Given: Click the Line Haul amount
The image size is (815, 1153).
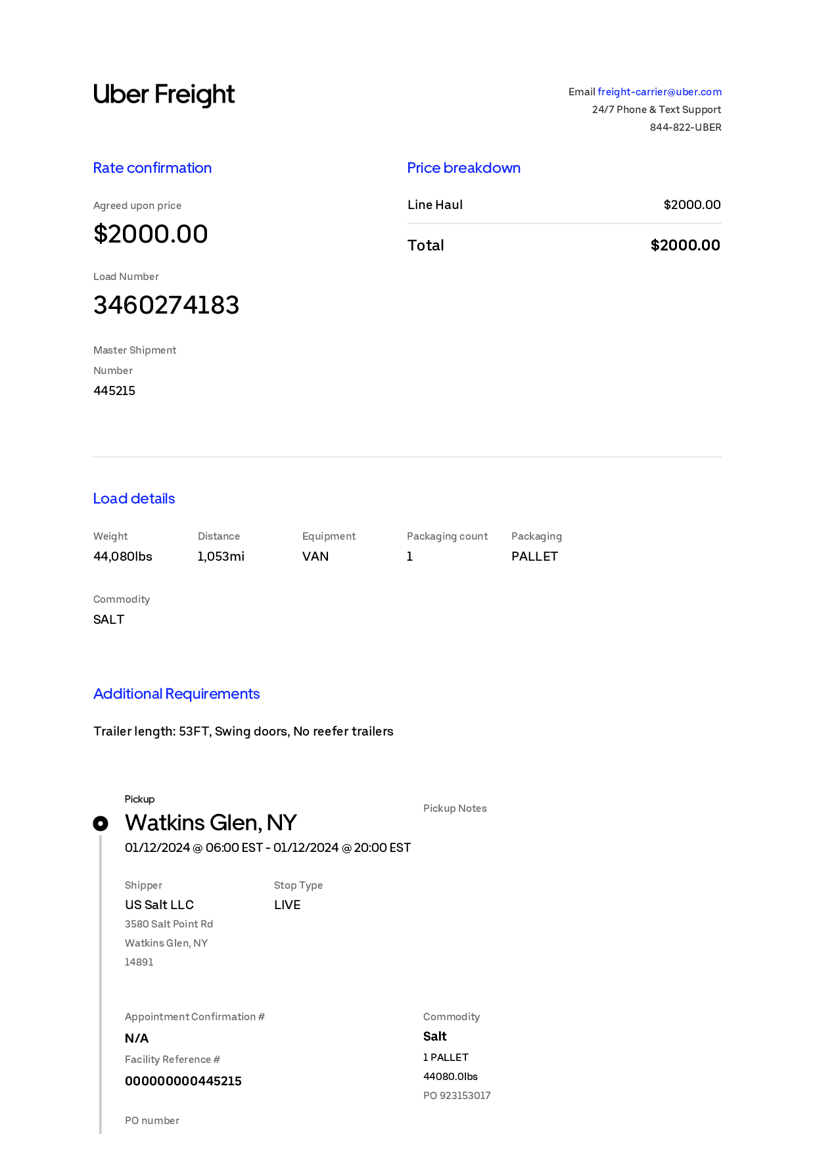Looking at the screenshot, I should (x=692, y=204).
